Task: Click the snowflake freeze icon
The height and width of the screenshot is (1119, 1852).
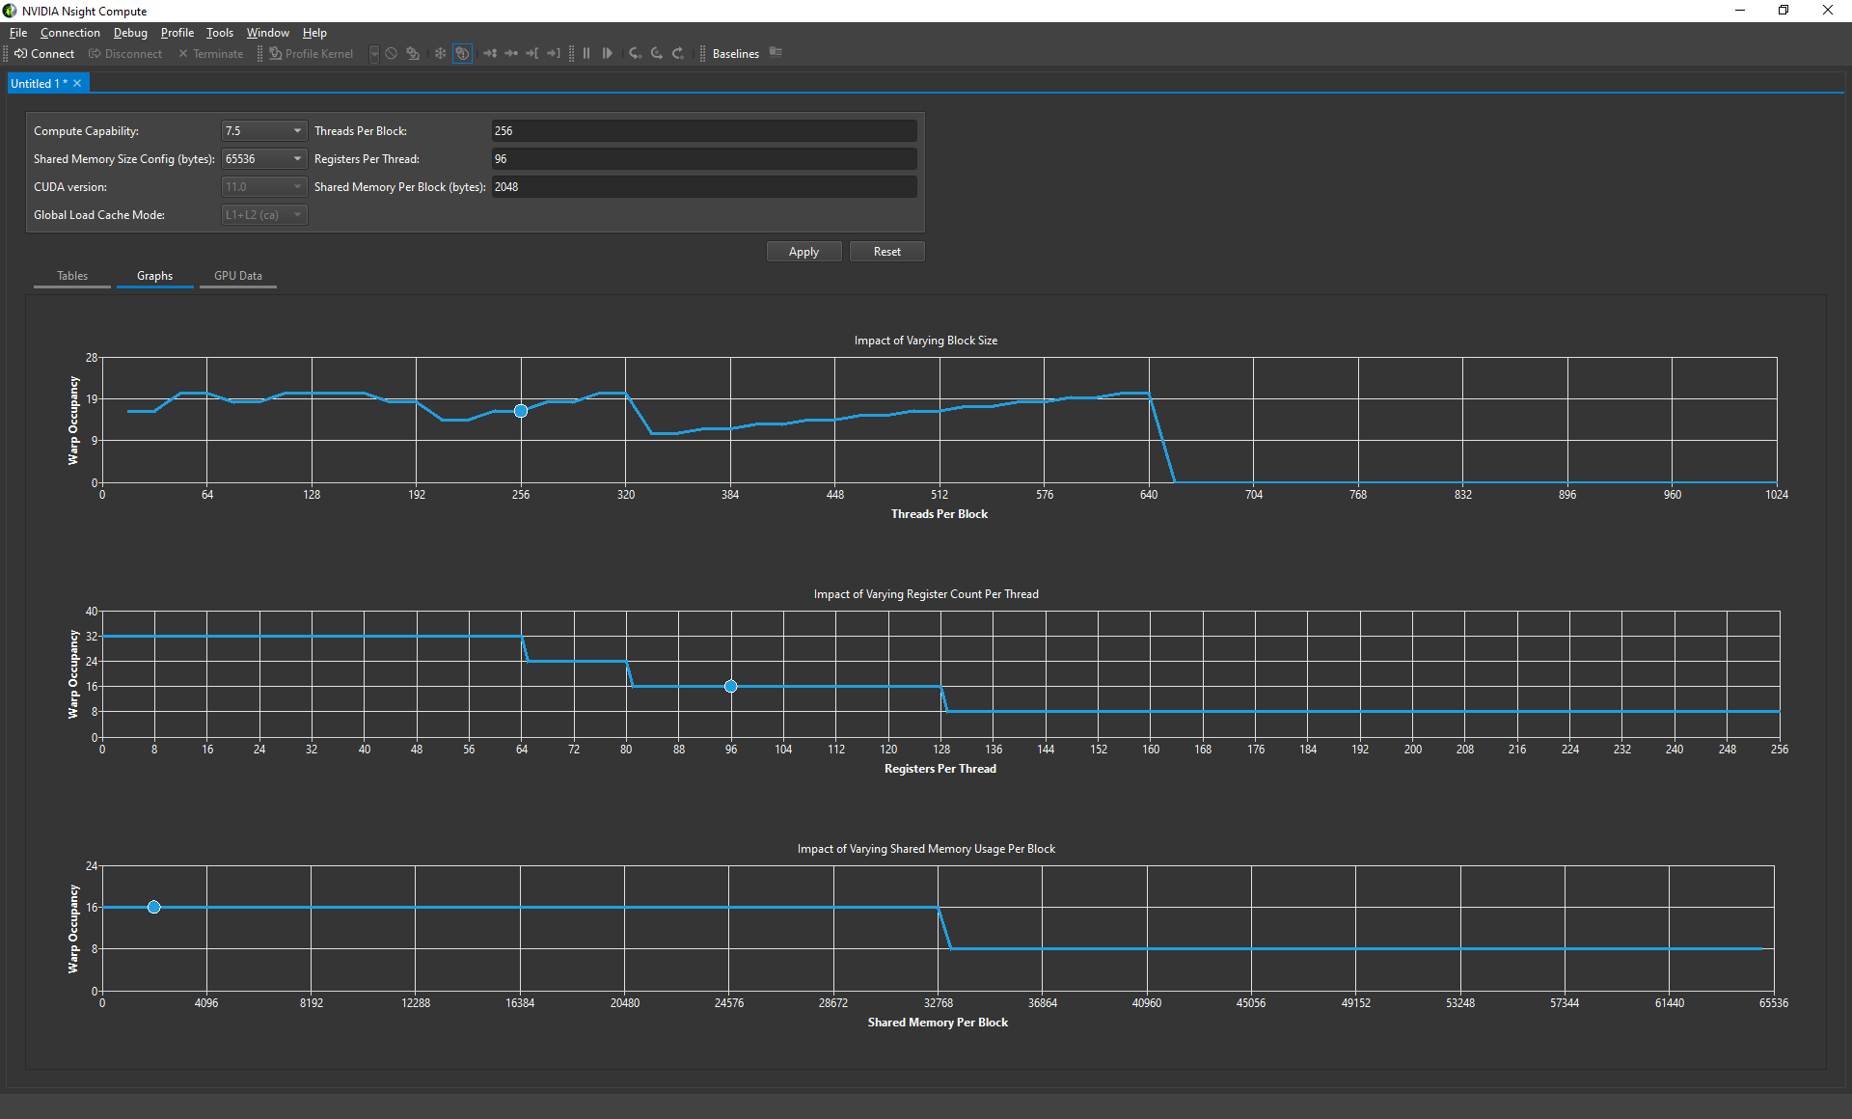Action: coord(440,53)
